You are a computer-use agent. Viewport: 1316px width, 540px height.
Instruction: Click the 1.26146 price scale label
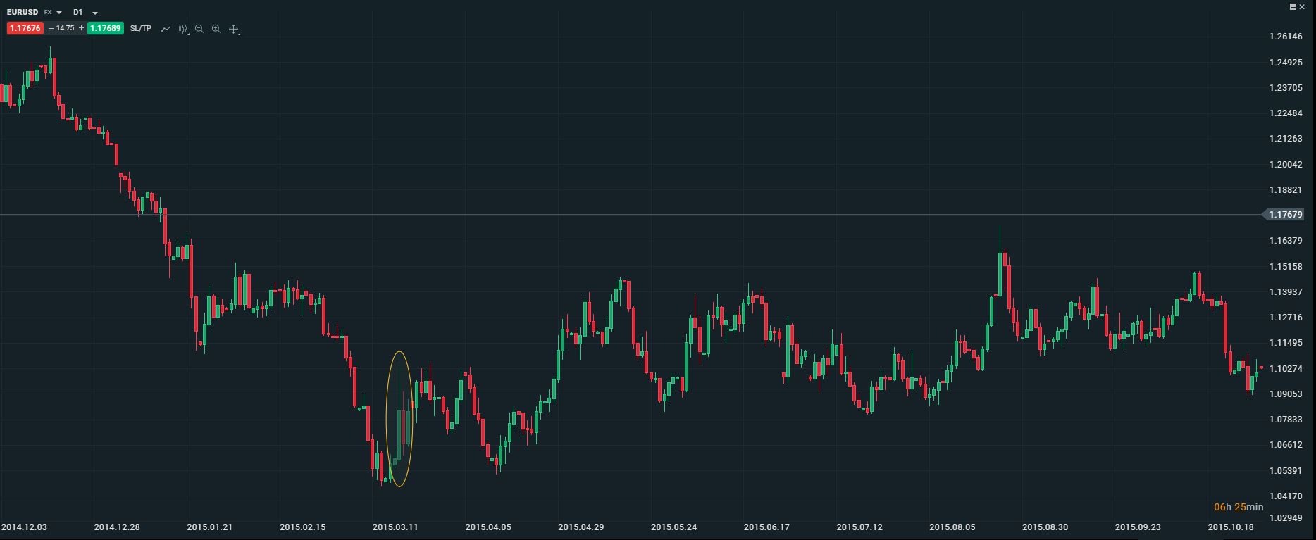click(x=1285, y=37)
